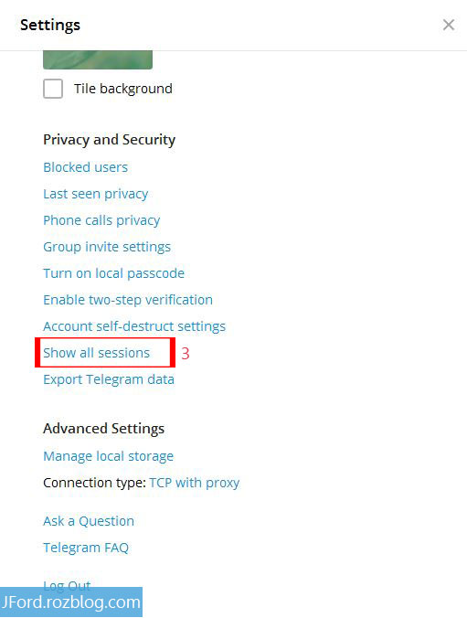Change connection type TCP with proxy
This screenshot has width=467, height=618.
coord(195,483)
